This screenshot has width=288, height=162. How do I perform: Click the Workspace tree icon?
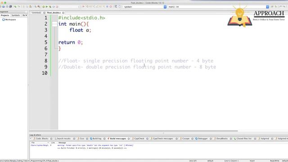pos(3,19)
